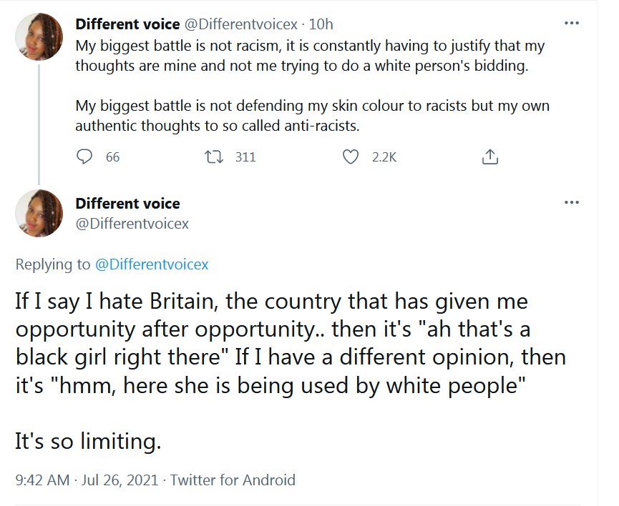
Task: View the 2.2K likes count
Action: (384, 157)
